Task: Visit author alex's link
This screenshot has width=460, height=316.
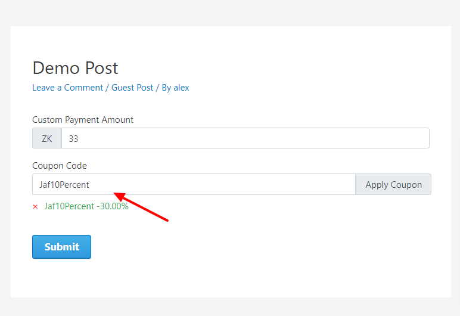Action: point(182,88)
